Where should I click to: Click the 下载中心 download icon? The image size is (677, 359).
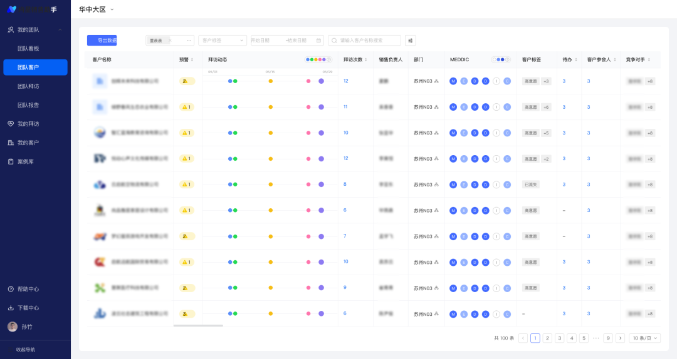[x=11, y=308]
